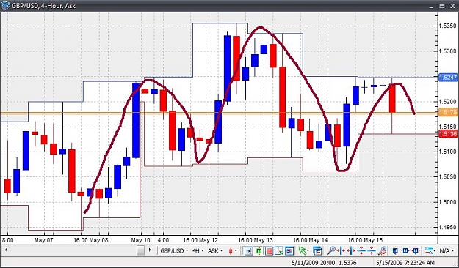
Task: Maximize the chart window
Action: [442, 6]
